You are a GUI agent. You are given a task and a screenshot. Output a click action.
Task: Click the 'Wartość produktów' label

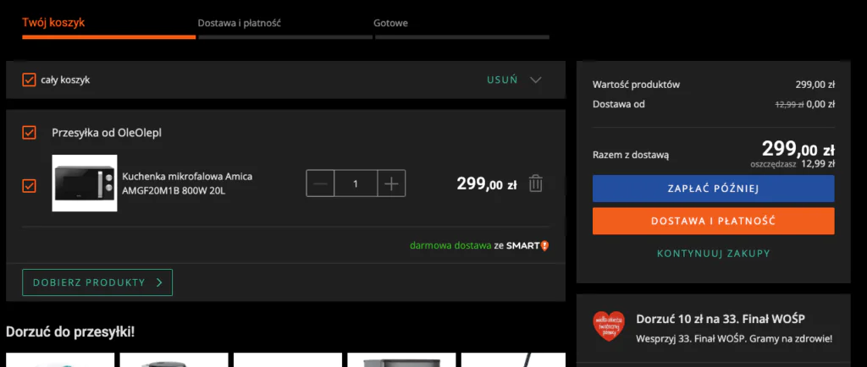point(637,85)
